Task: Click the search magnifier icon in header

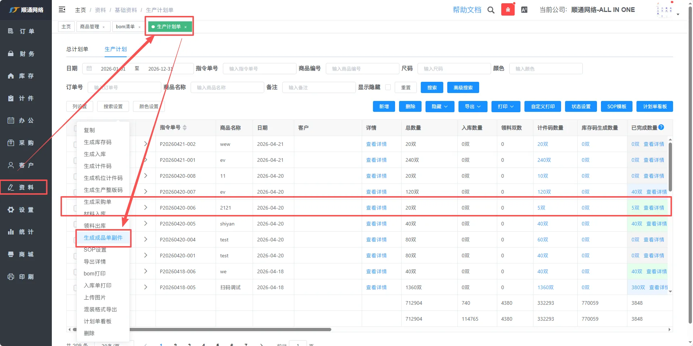Action: [491, 10]
